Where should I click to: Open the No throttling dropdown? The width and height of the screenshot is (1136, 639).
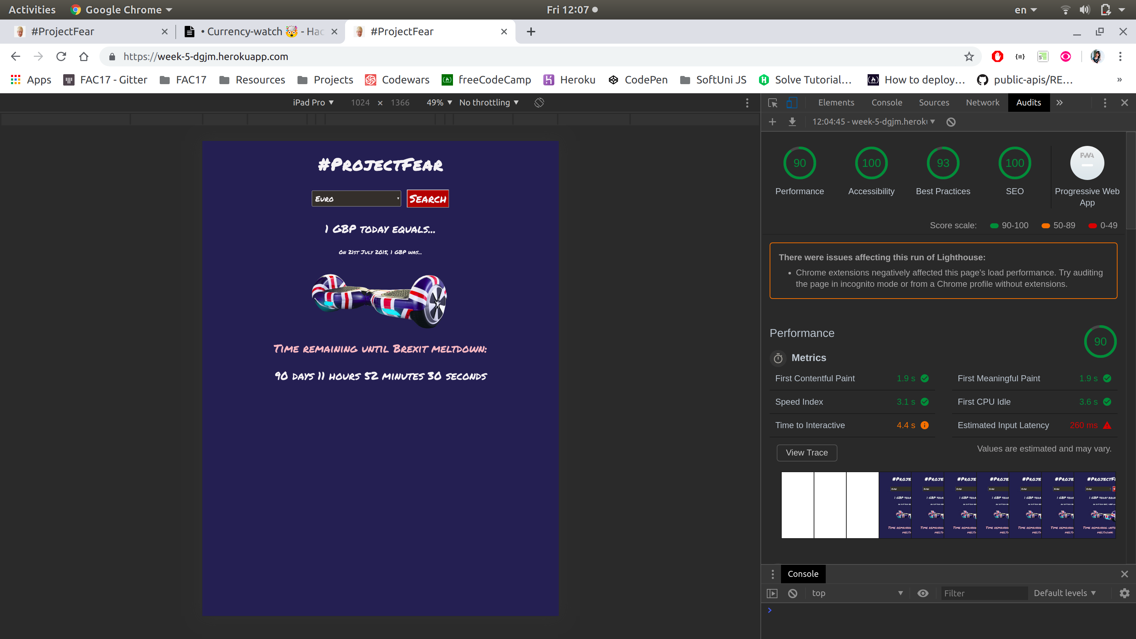tap(488, 103)
